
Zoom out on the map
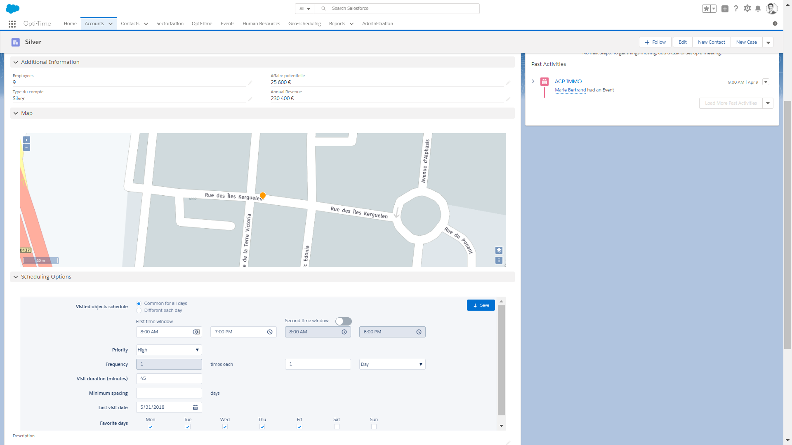pos(26,148)
